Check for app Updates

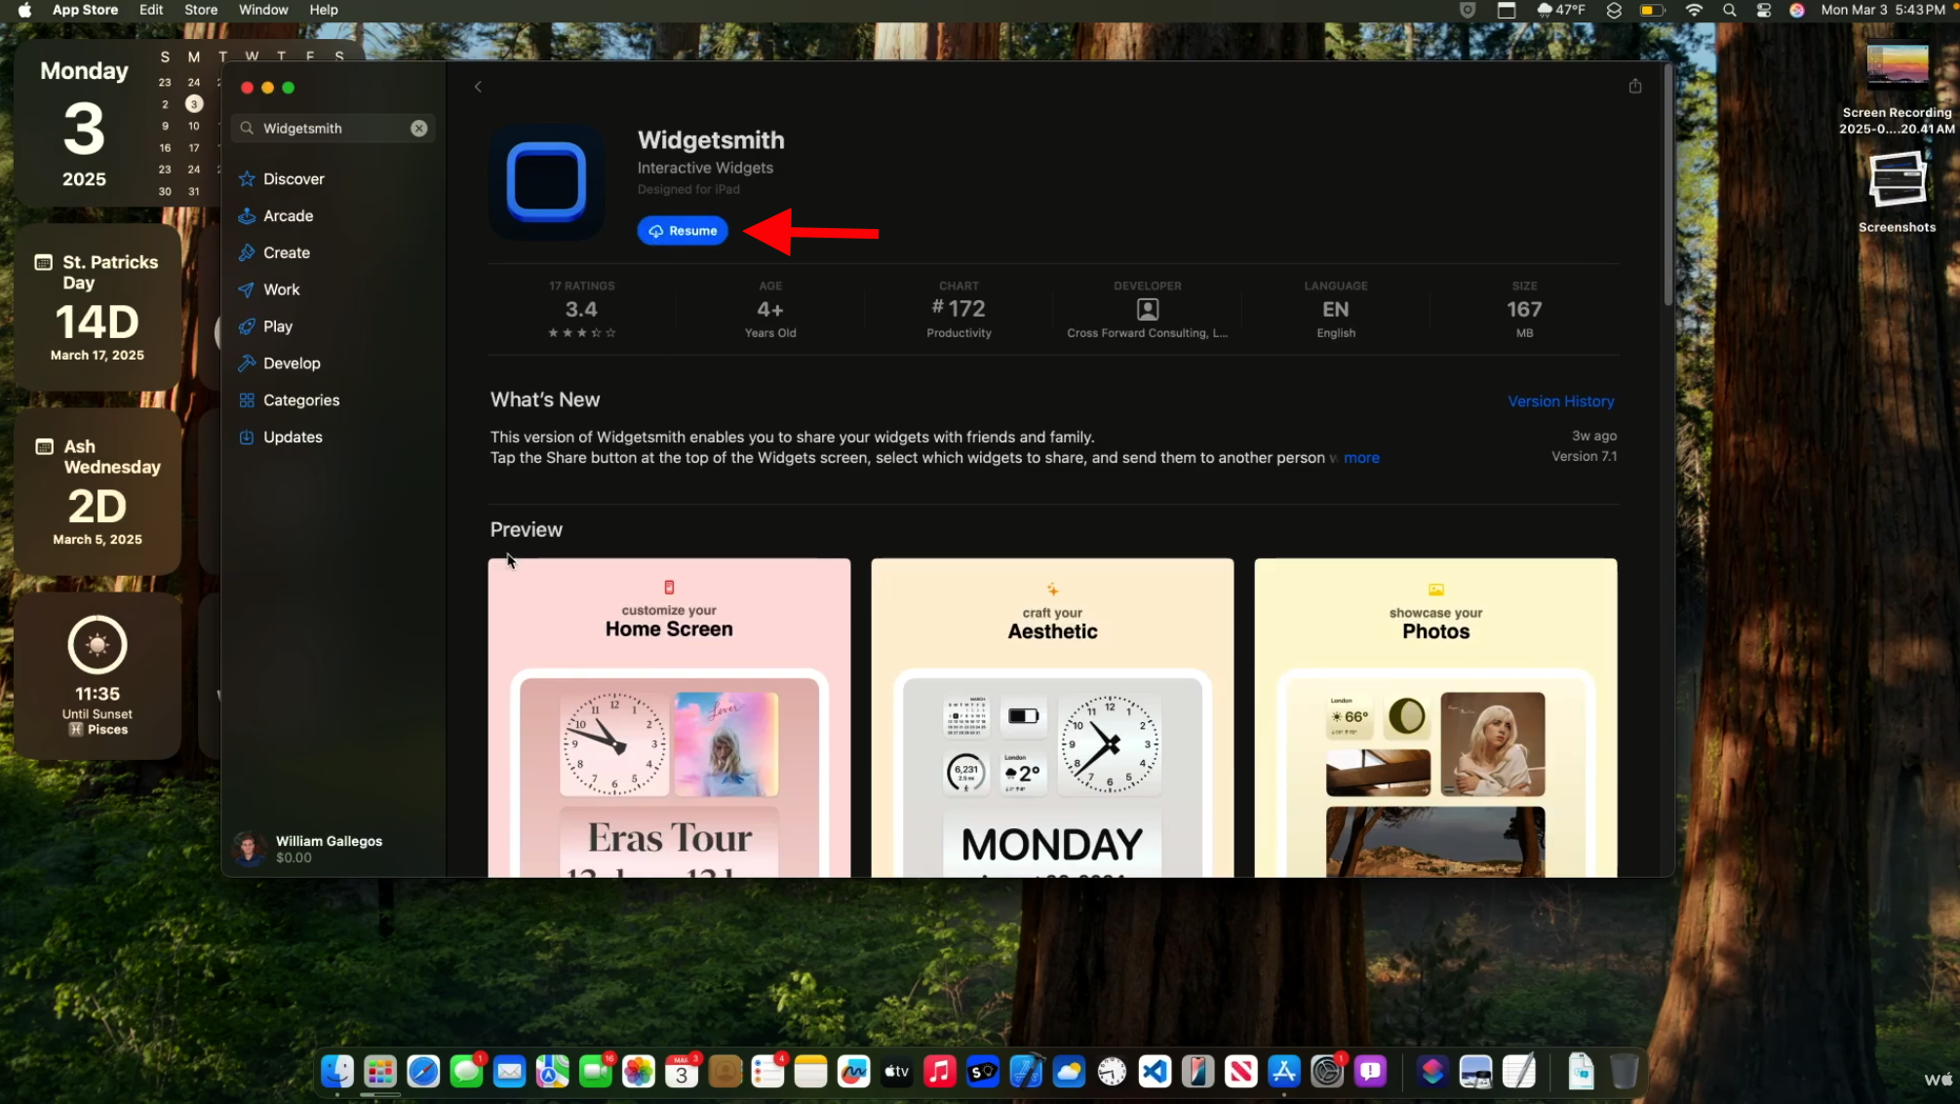293,438
